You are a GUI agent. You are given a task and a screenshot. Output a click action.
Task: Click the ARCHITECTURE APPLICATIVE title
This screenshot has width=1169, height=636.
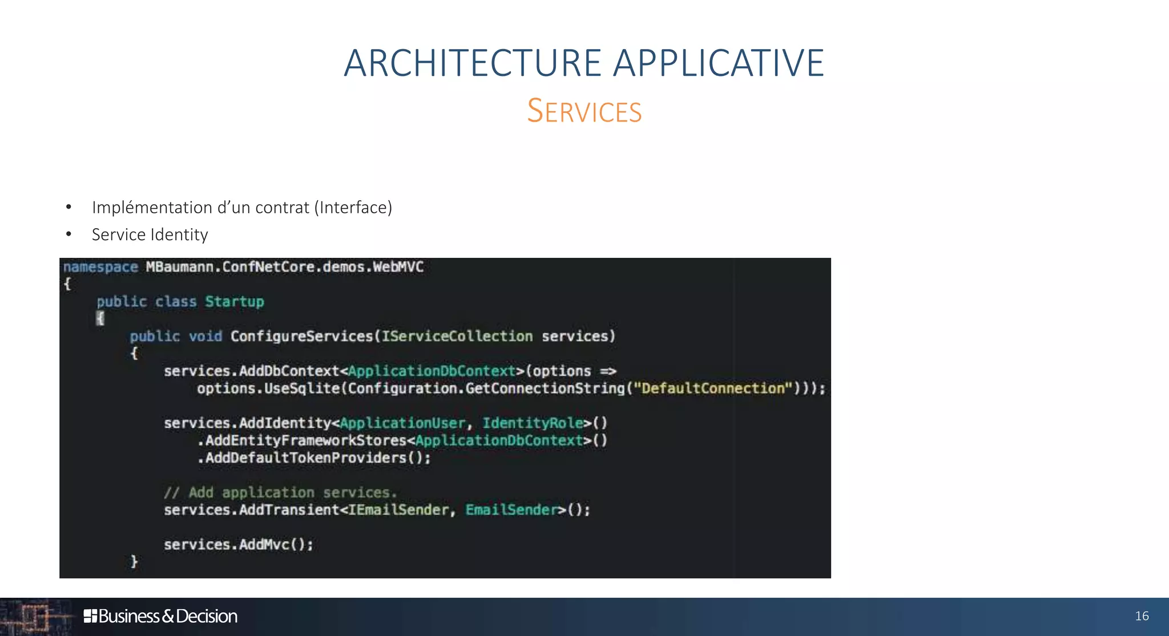[x=584, y=63]
